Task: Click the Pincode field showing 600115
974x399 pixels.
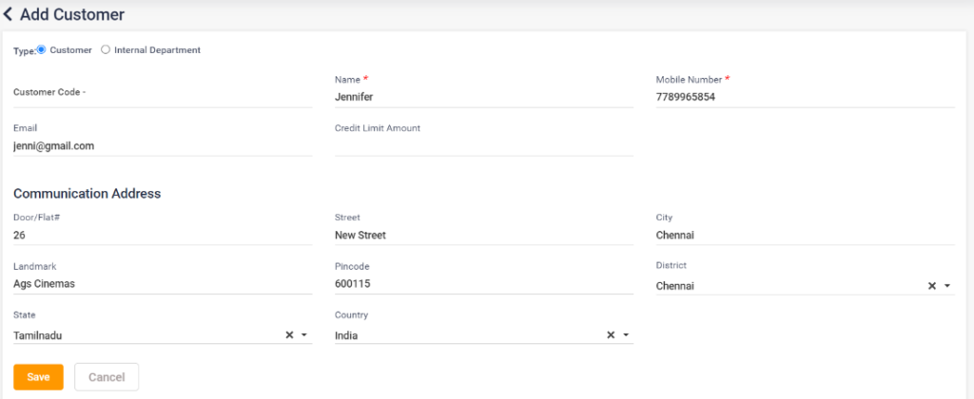Action: (x=483, y=284)
